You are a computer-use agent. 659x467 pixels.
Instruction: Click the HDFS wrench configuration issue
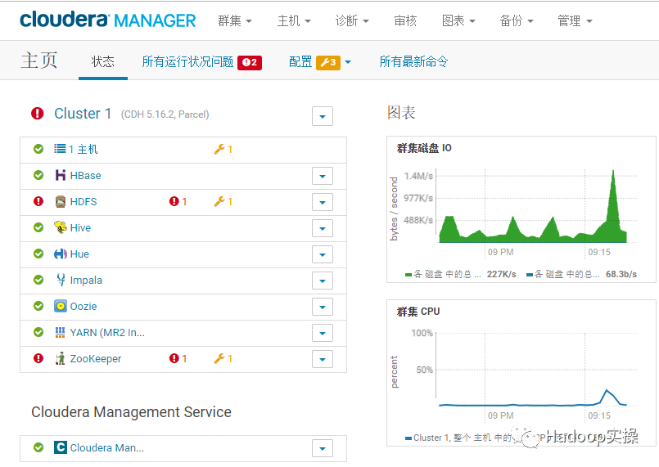pyautogui.click(x=223, y=201)
